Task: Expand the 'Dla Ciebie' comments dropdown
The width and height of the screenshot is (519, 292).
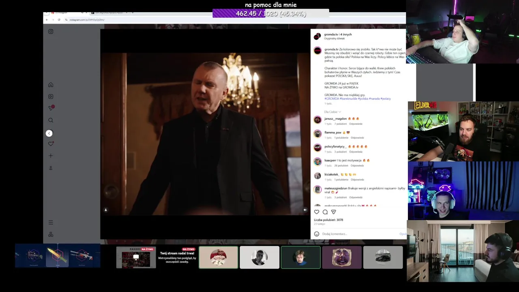Action: pos(332,112)
